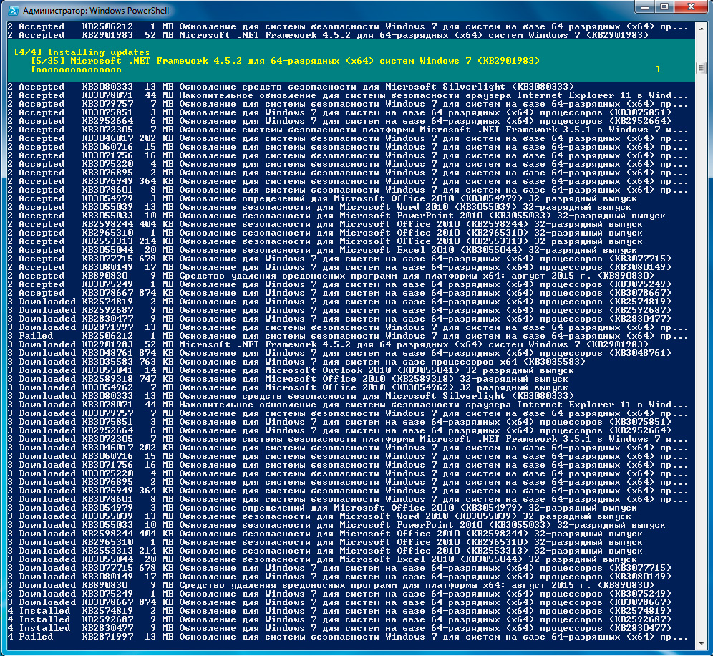This screenshot has width=713, height=656.
Task: Close the Windows PowerShell window
Action: [691, 7]
